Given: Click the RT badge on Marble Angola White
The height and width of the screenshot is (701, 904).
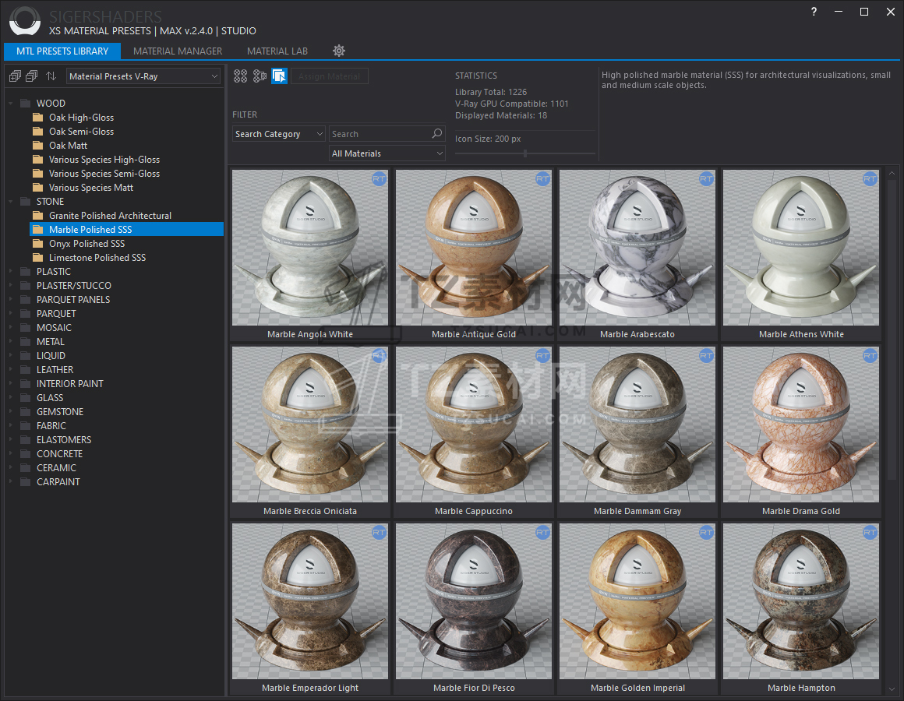Looking at the screenshot, I should tap(379, 179).
